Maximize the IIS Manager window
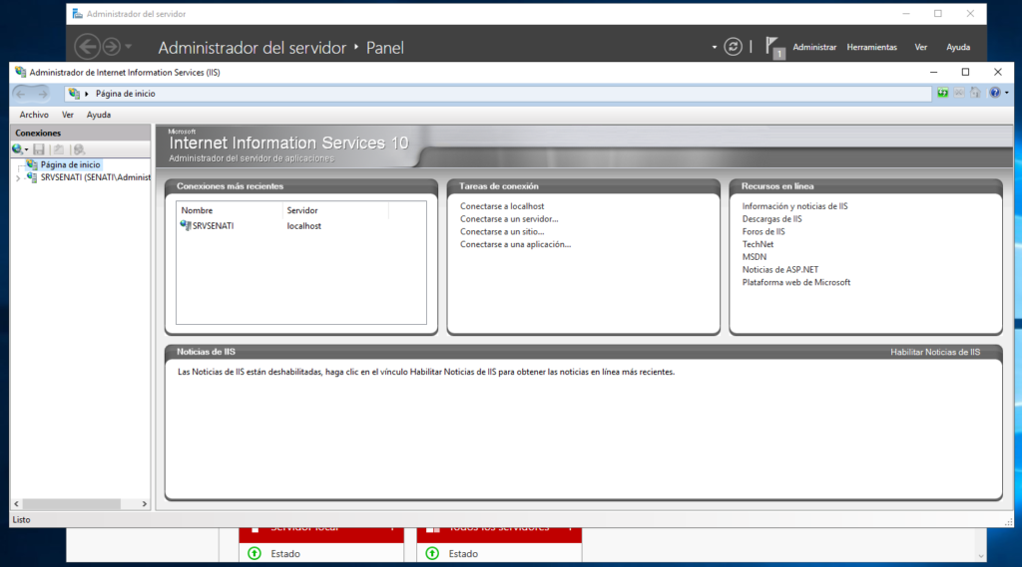Screen dimensions: 1022x567 pyautogui.click(x=965, y=73)
